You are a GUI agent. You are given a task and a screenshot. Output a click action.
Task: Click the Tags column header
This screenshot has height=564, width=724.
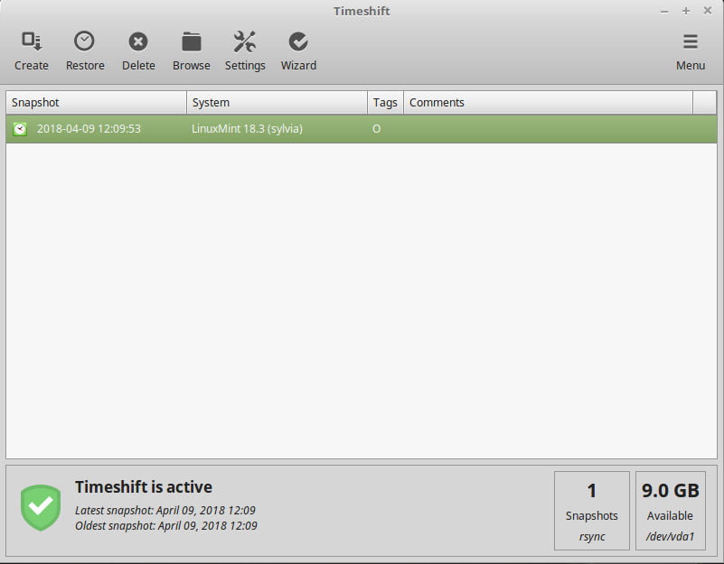pos(385,102)
